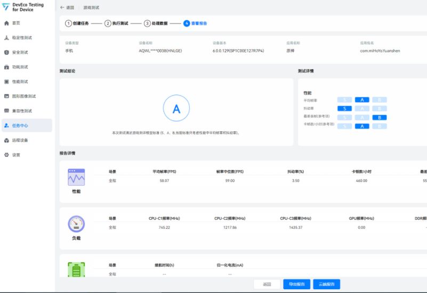Image resolution: width=427 pixels, height=293 pixels.
Task: Click step 3 circle 处理数据
Action: point(147,23)
